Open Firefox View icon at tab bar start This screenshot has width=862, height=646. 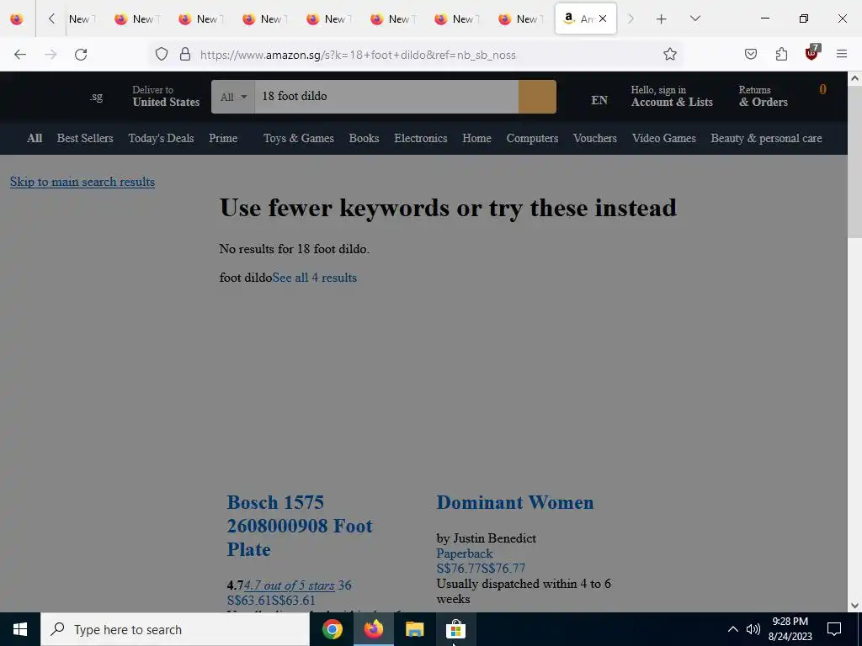pyautogui.click(x=17, y=19)
